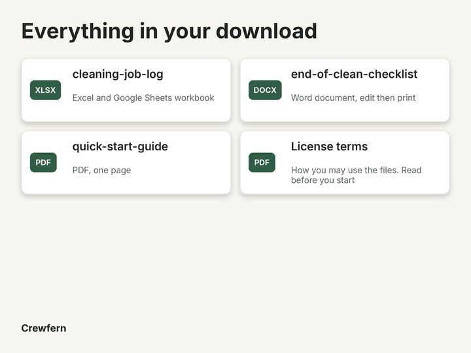Click the 'PDF, one page' description
This screenshot has width=471, height=353.
pyautogui.click(x=101, y=170)
